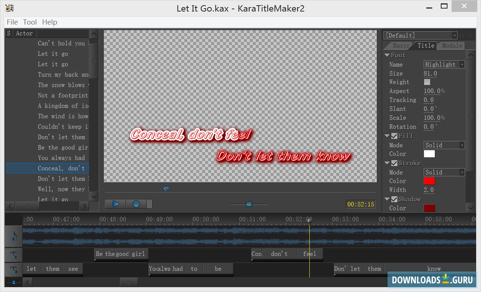The image size is (481, 292).
Task: Select the "Can't hold you" lyric row
Action: click(x=48, y=44)
